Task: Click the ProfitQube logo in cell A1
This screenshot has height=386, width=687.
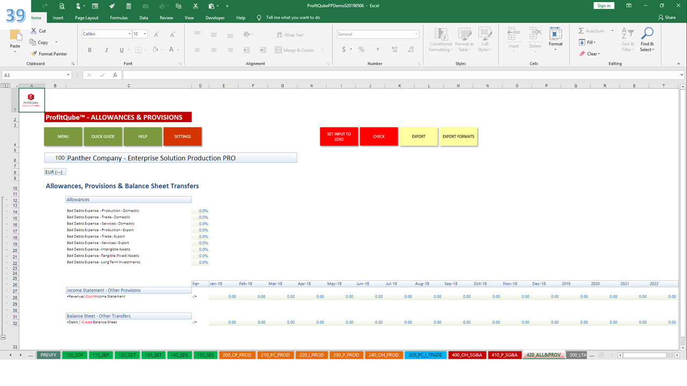Action: click(31, 100)
